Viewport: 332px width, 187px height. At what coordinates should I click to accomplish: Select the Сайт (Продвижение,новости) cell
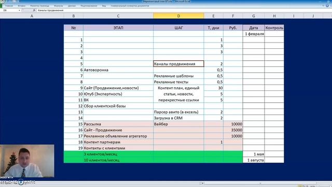pos(118,88)
